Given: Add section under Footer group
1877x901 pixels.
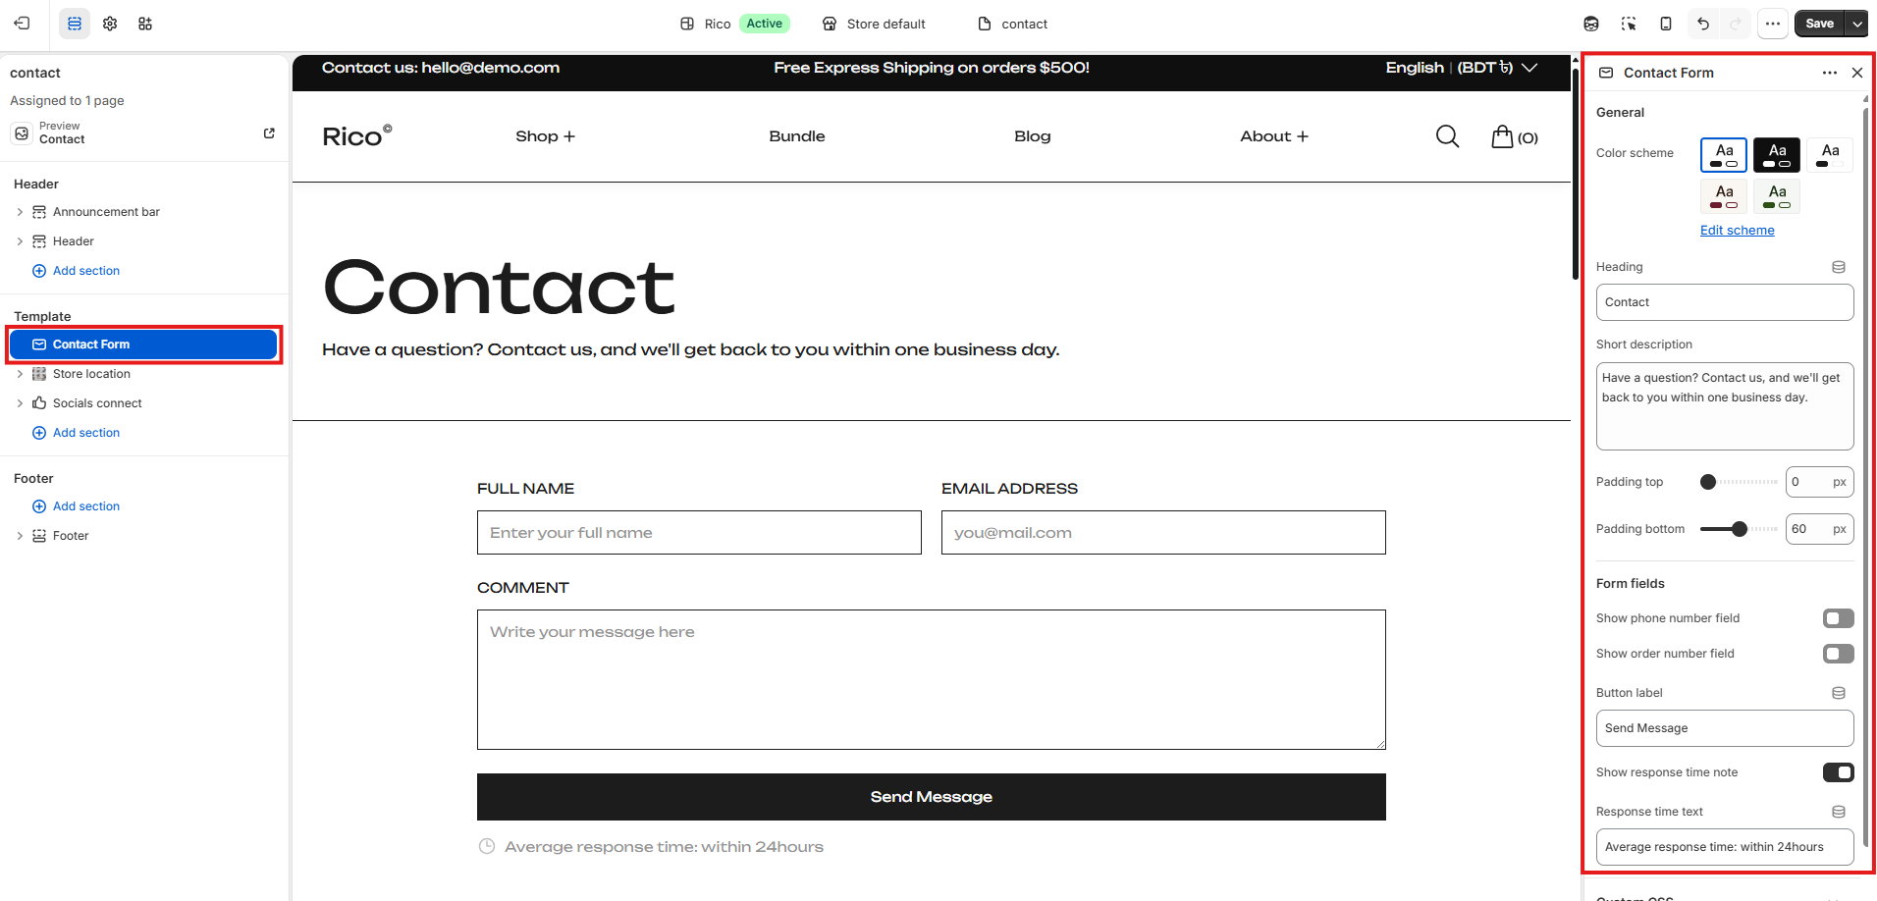Looking at the screenshot, I should point(76,506).
